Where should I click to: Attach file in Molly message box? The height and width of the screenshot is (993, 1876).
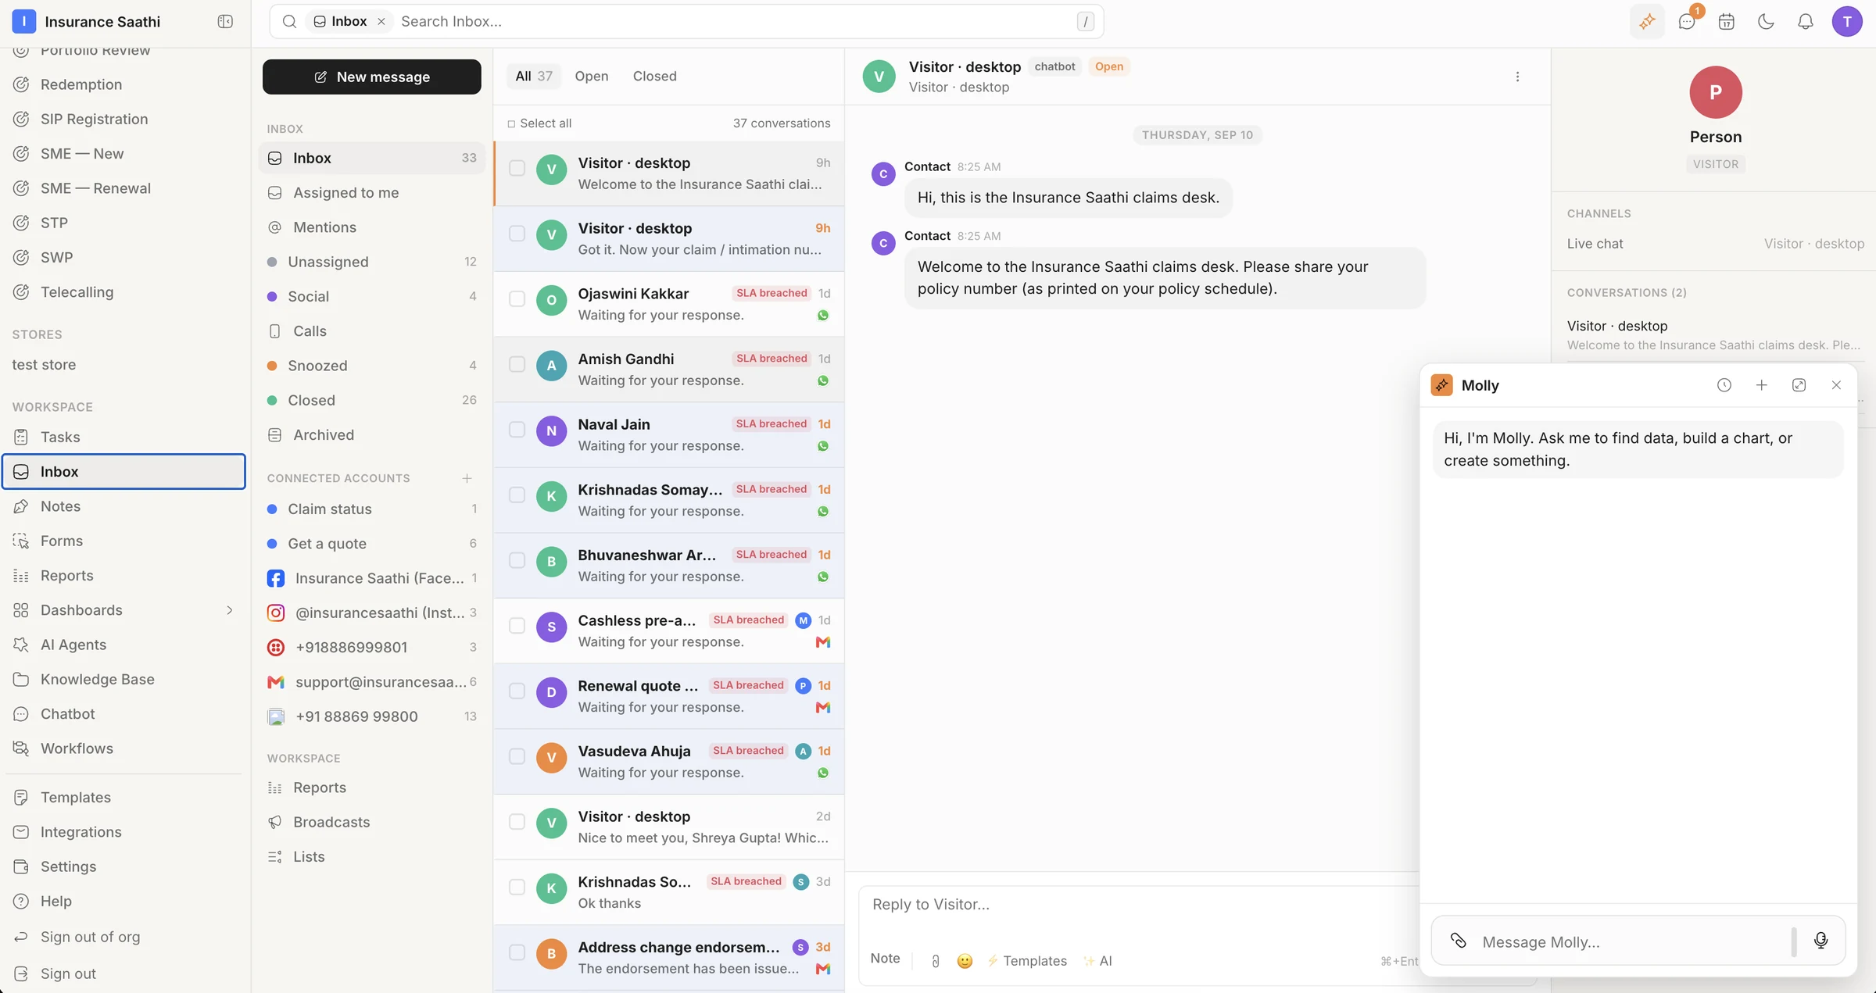coord(1458,941)
